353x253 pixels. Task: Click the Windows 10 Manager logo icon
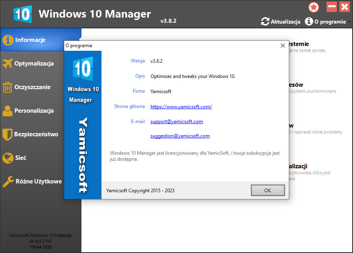[x=22, y=14]
